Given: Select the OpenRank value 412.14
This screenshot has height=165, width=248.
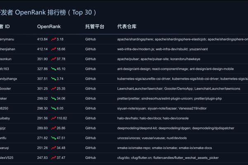Looking at the screenshot, I should click(x=42, y=49).
